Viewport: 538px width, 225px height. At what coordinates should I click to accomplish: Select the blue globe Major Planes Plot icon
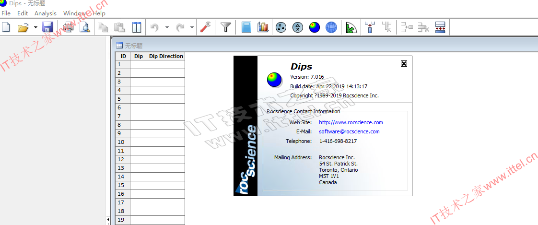tap(331, 27)
